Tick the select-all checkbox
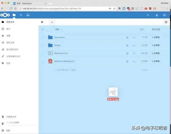The height and width of the screenshot is (134, 171). pyautogui.click(x=42, y=29)
